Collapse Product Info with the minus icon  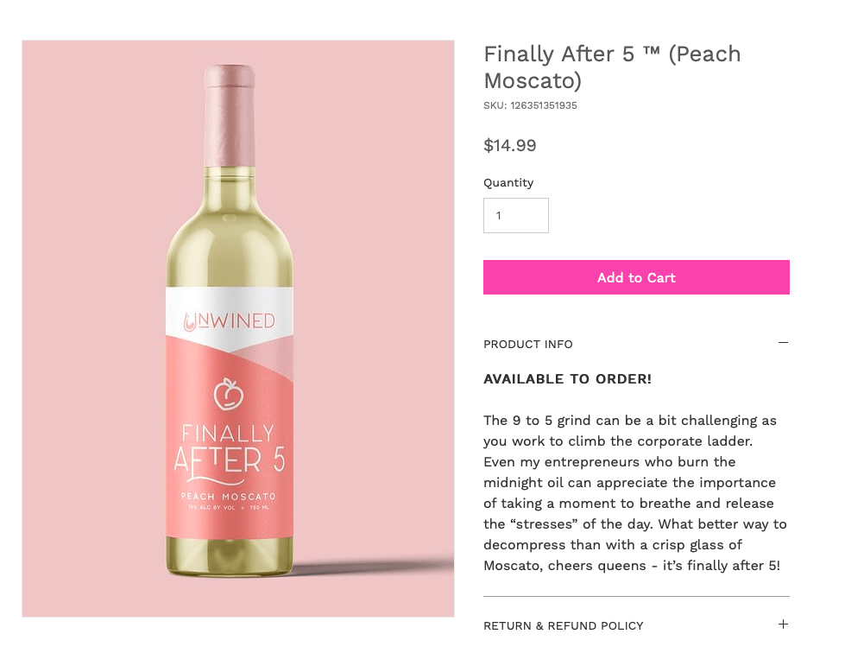[783, 343]
